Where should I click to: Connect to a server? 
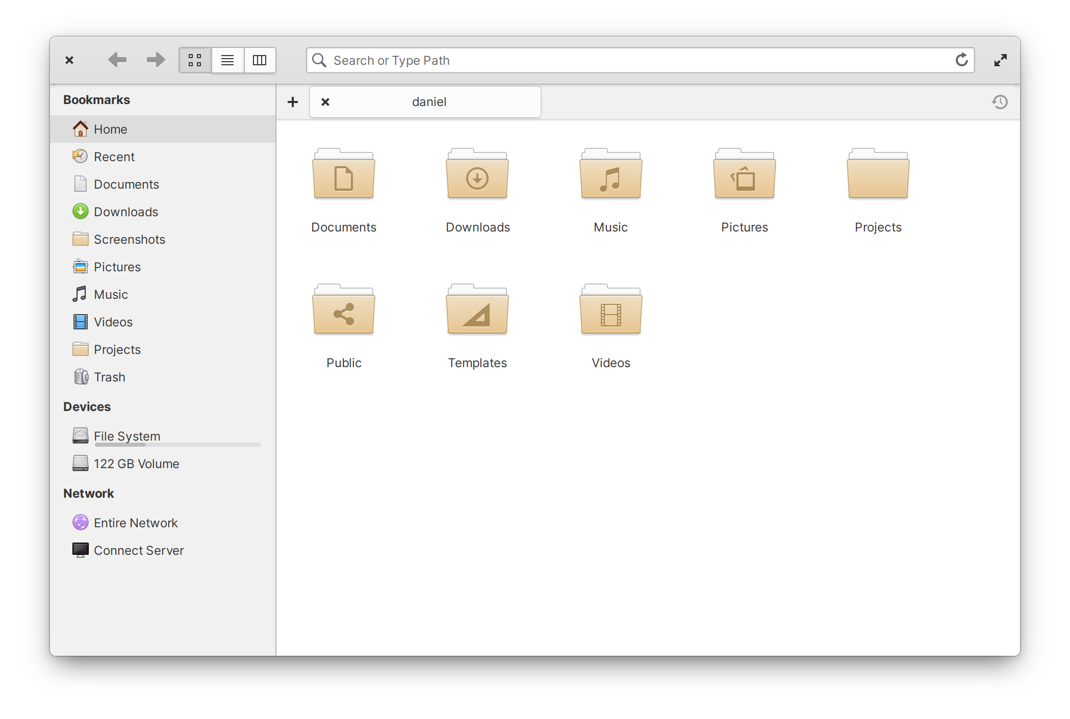pos(139,551)
